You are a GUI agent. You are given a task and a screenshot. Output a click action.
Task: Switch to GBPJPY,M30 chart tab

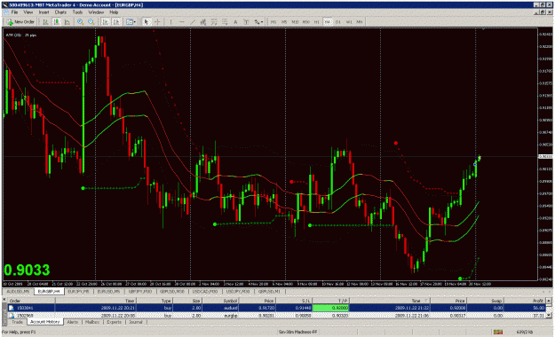[x=140, y=292]
